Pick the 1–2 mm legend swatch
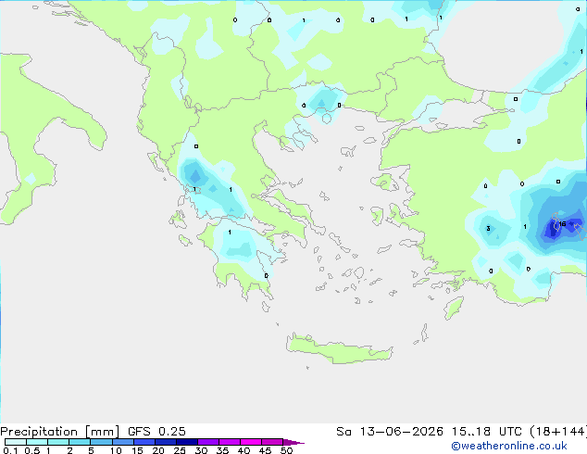This screenshot has width=587, height=454. click(x=58, y=442)
